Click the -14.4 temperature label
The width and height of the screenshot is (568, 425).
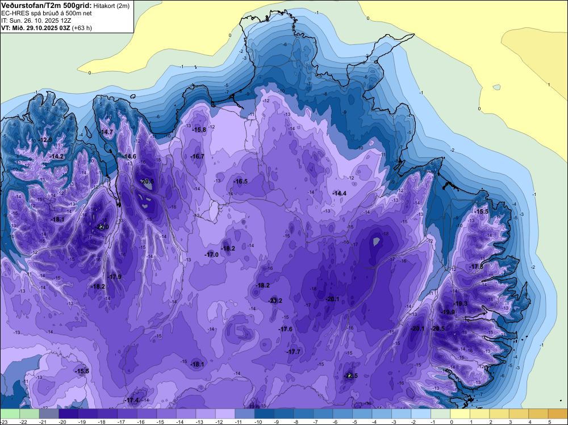coord(340,194)
